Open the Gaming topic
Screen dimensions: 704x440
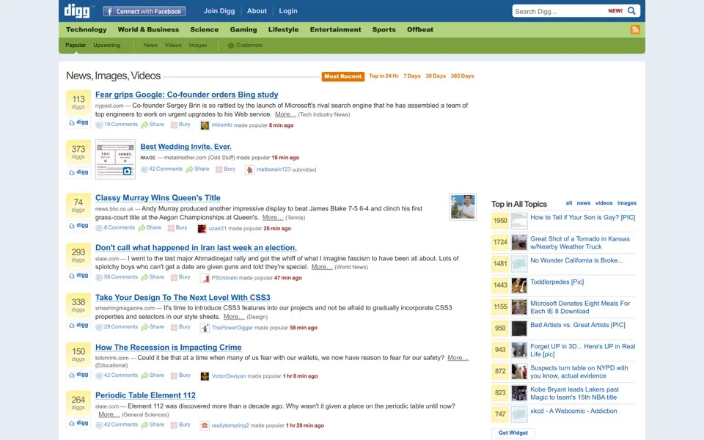click(243, 29)
